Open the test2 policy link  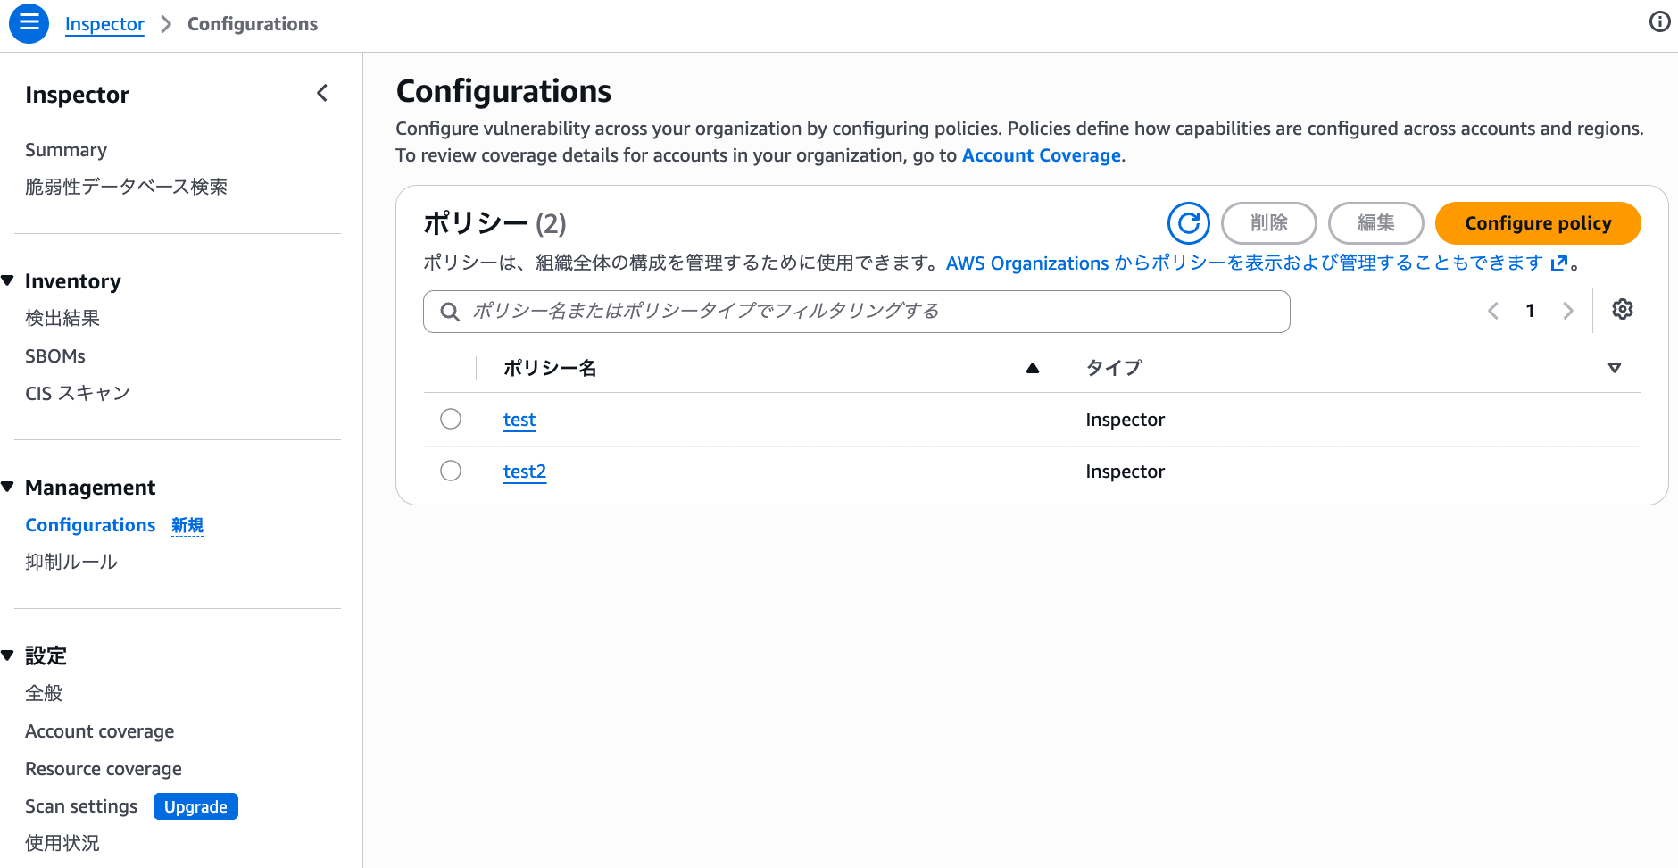click(x=525, y=472)
